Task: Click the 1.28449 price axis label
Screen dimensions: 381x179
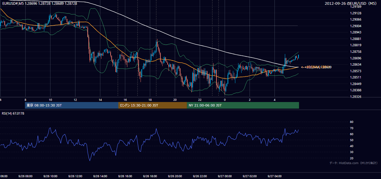Action: pyautogui.click(x=356, y=84)
